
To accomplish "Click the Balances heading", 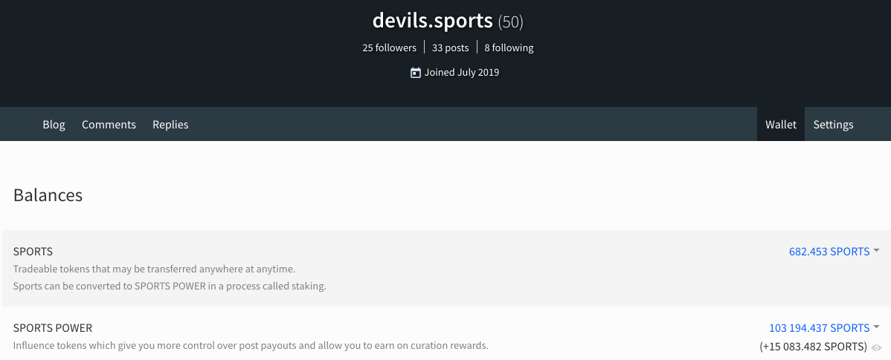I will click(48, 195).
